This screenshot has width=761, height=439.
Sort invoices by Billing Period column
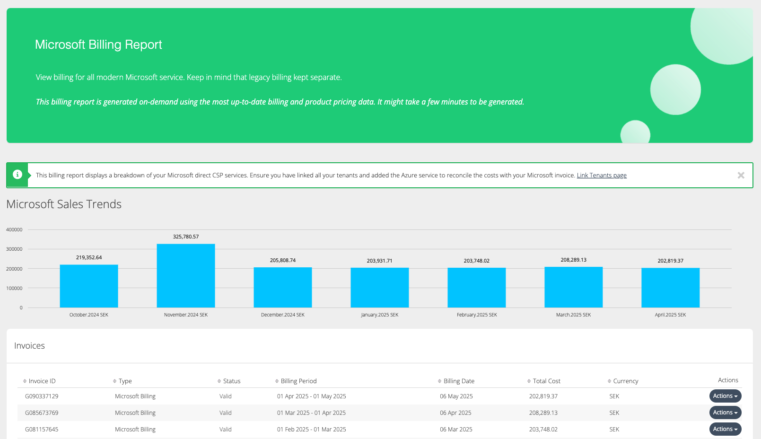tap(298, 381)
